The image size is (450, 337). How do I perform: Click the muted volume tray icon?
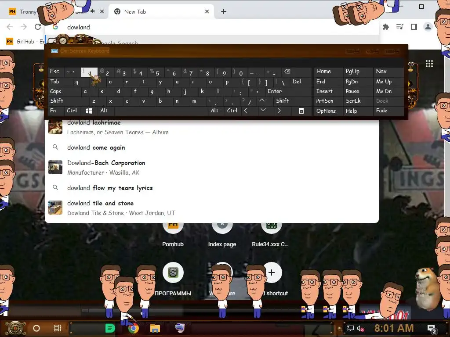(x=360, y=328)
